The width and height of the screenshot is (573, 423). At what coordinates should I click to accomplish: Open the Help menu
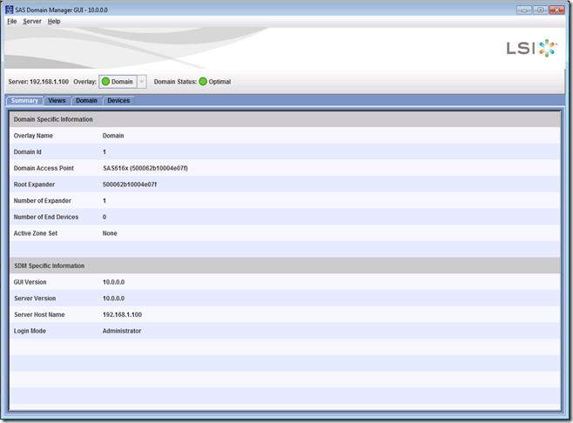(54, 21)
